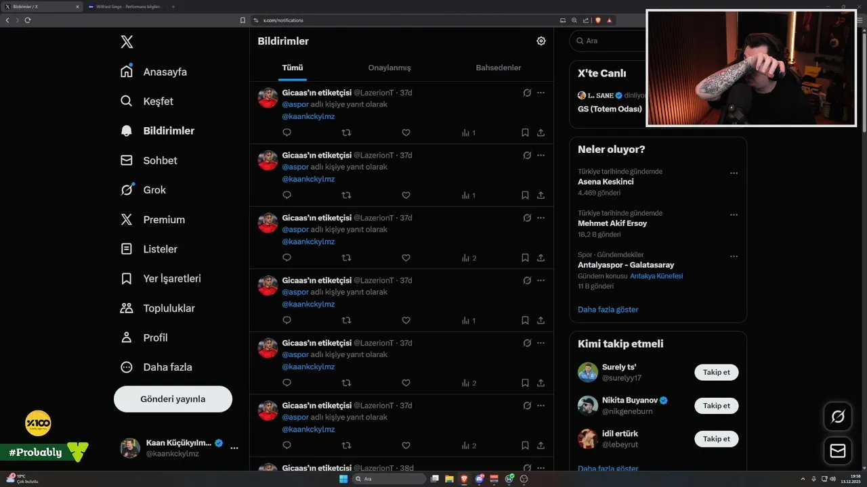The height and width of the screenshot is (487, 867).
Task: Click the share icon in address bar
Action: (585, 20)
